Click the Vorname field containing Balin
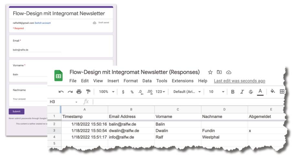Image resolution: width=296 pixels, height=159 pixels. pyautogui.click(x=30, y=75)
